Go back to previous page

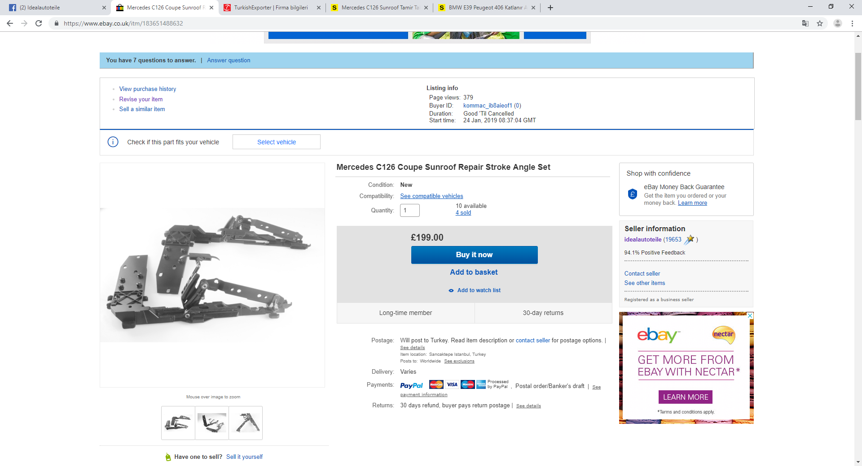click(10, 23)
